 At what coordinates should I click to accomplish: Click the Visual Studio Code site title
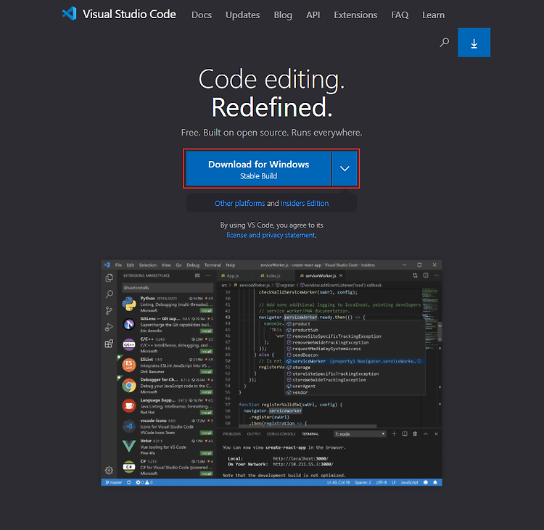(129, 15)
